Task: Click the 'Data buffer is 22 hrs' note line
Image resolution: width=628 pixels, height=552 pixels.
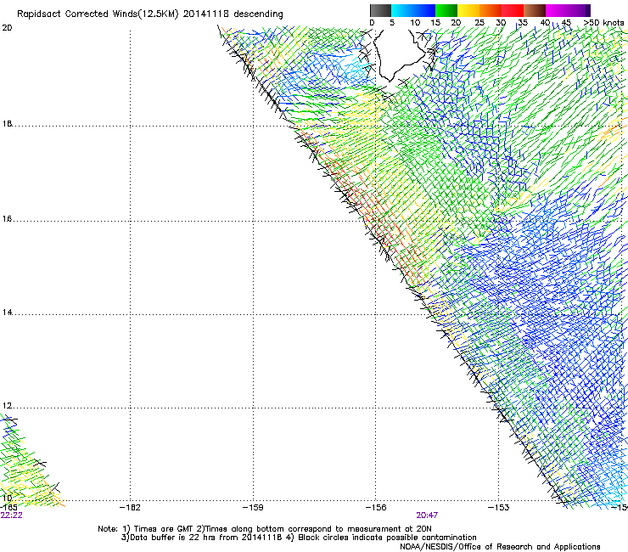Action: pos(299,538)
